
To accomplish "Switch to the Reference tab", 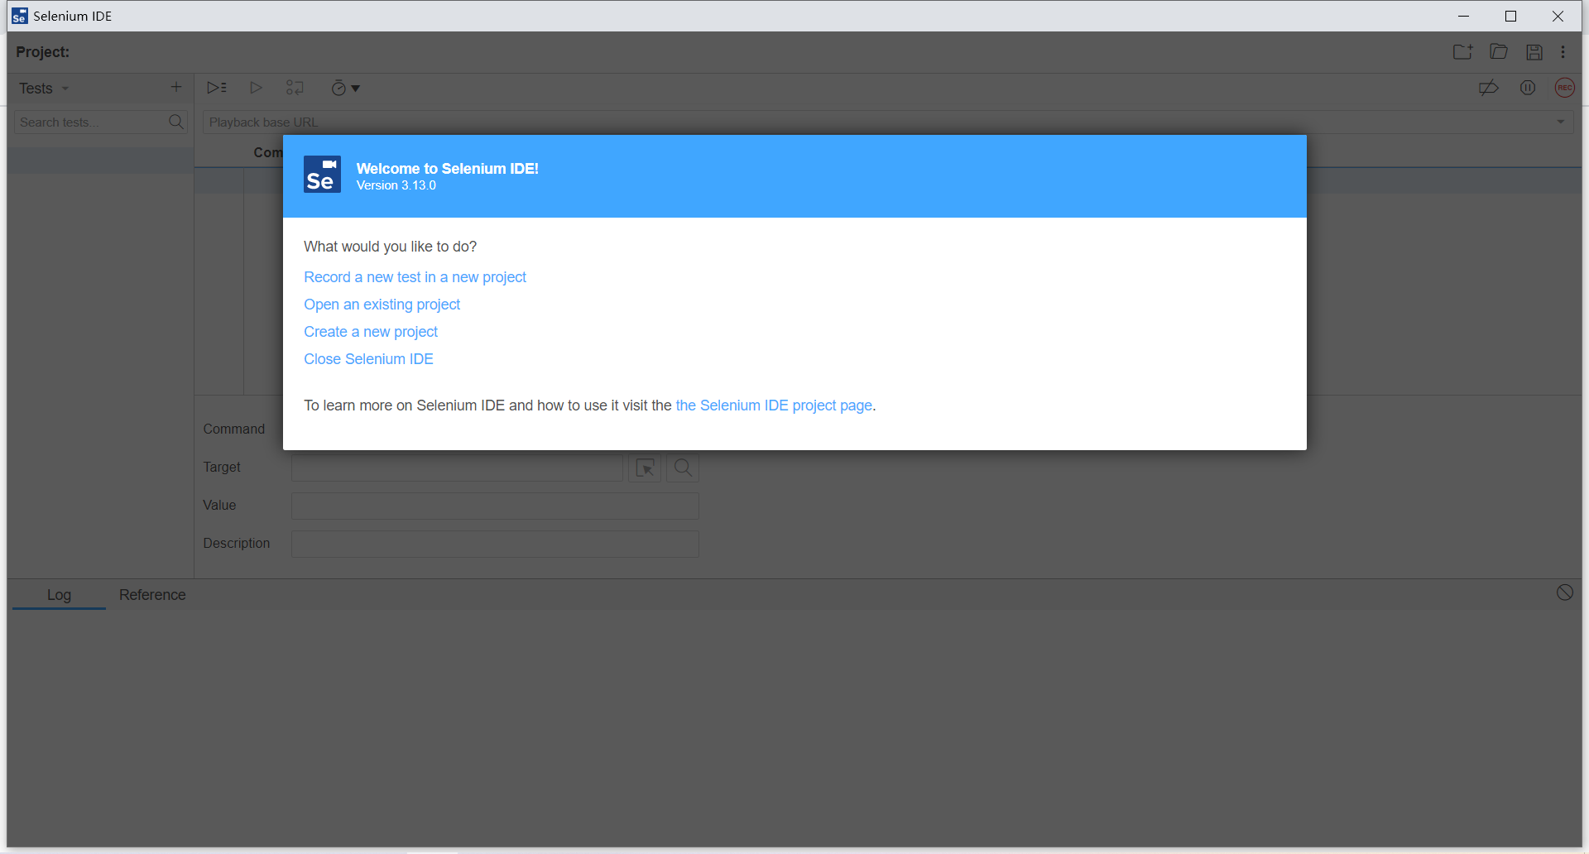I will click(152, 595).
